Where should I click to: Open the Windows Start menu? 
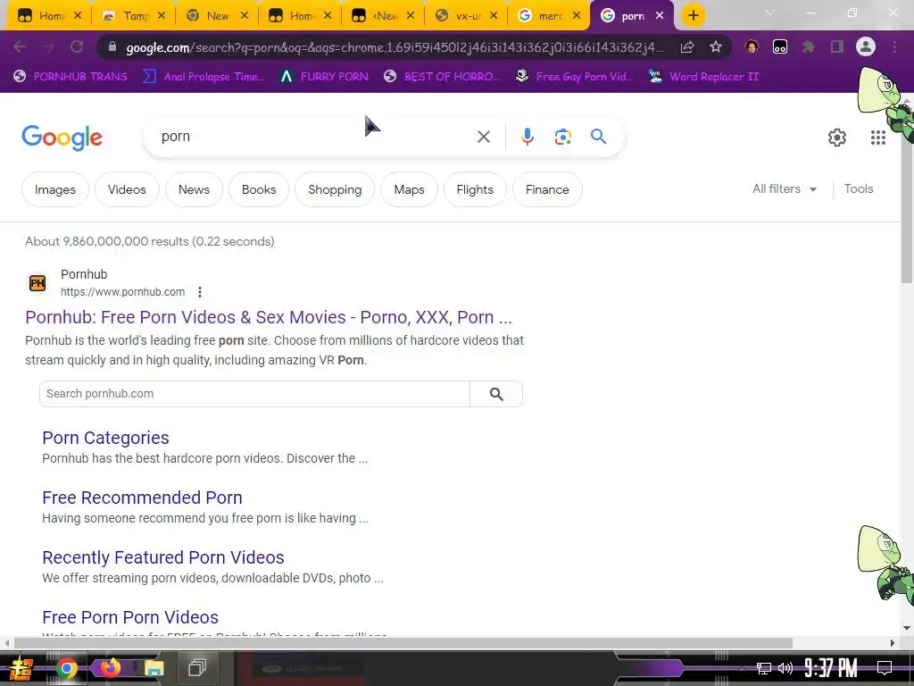point(21,668)
